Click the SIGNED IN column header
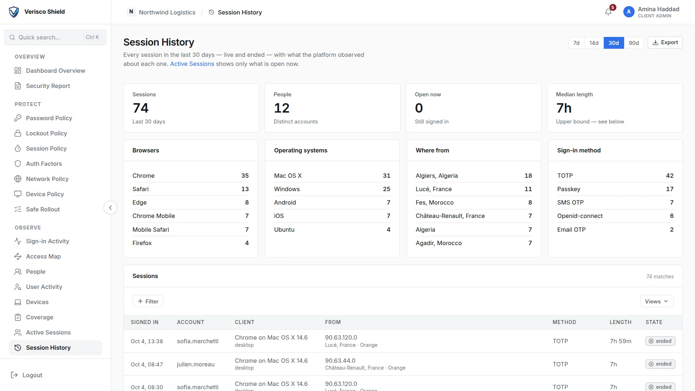This screenshot has width=695, height=391. pyautogui.click(x=144, y=322)
